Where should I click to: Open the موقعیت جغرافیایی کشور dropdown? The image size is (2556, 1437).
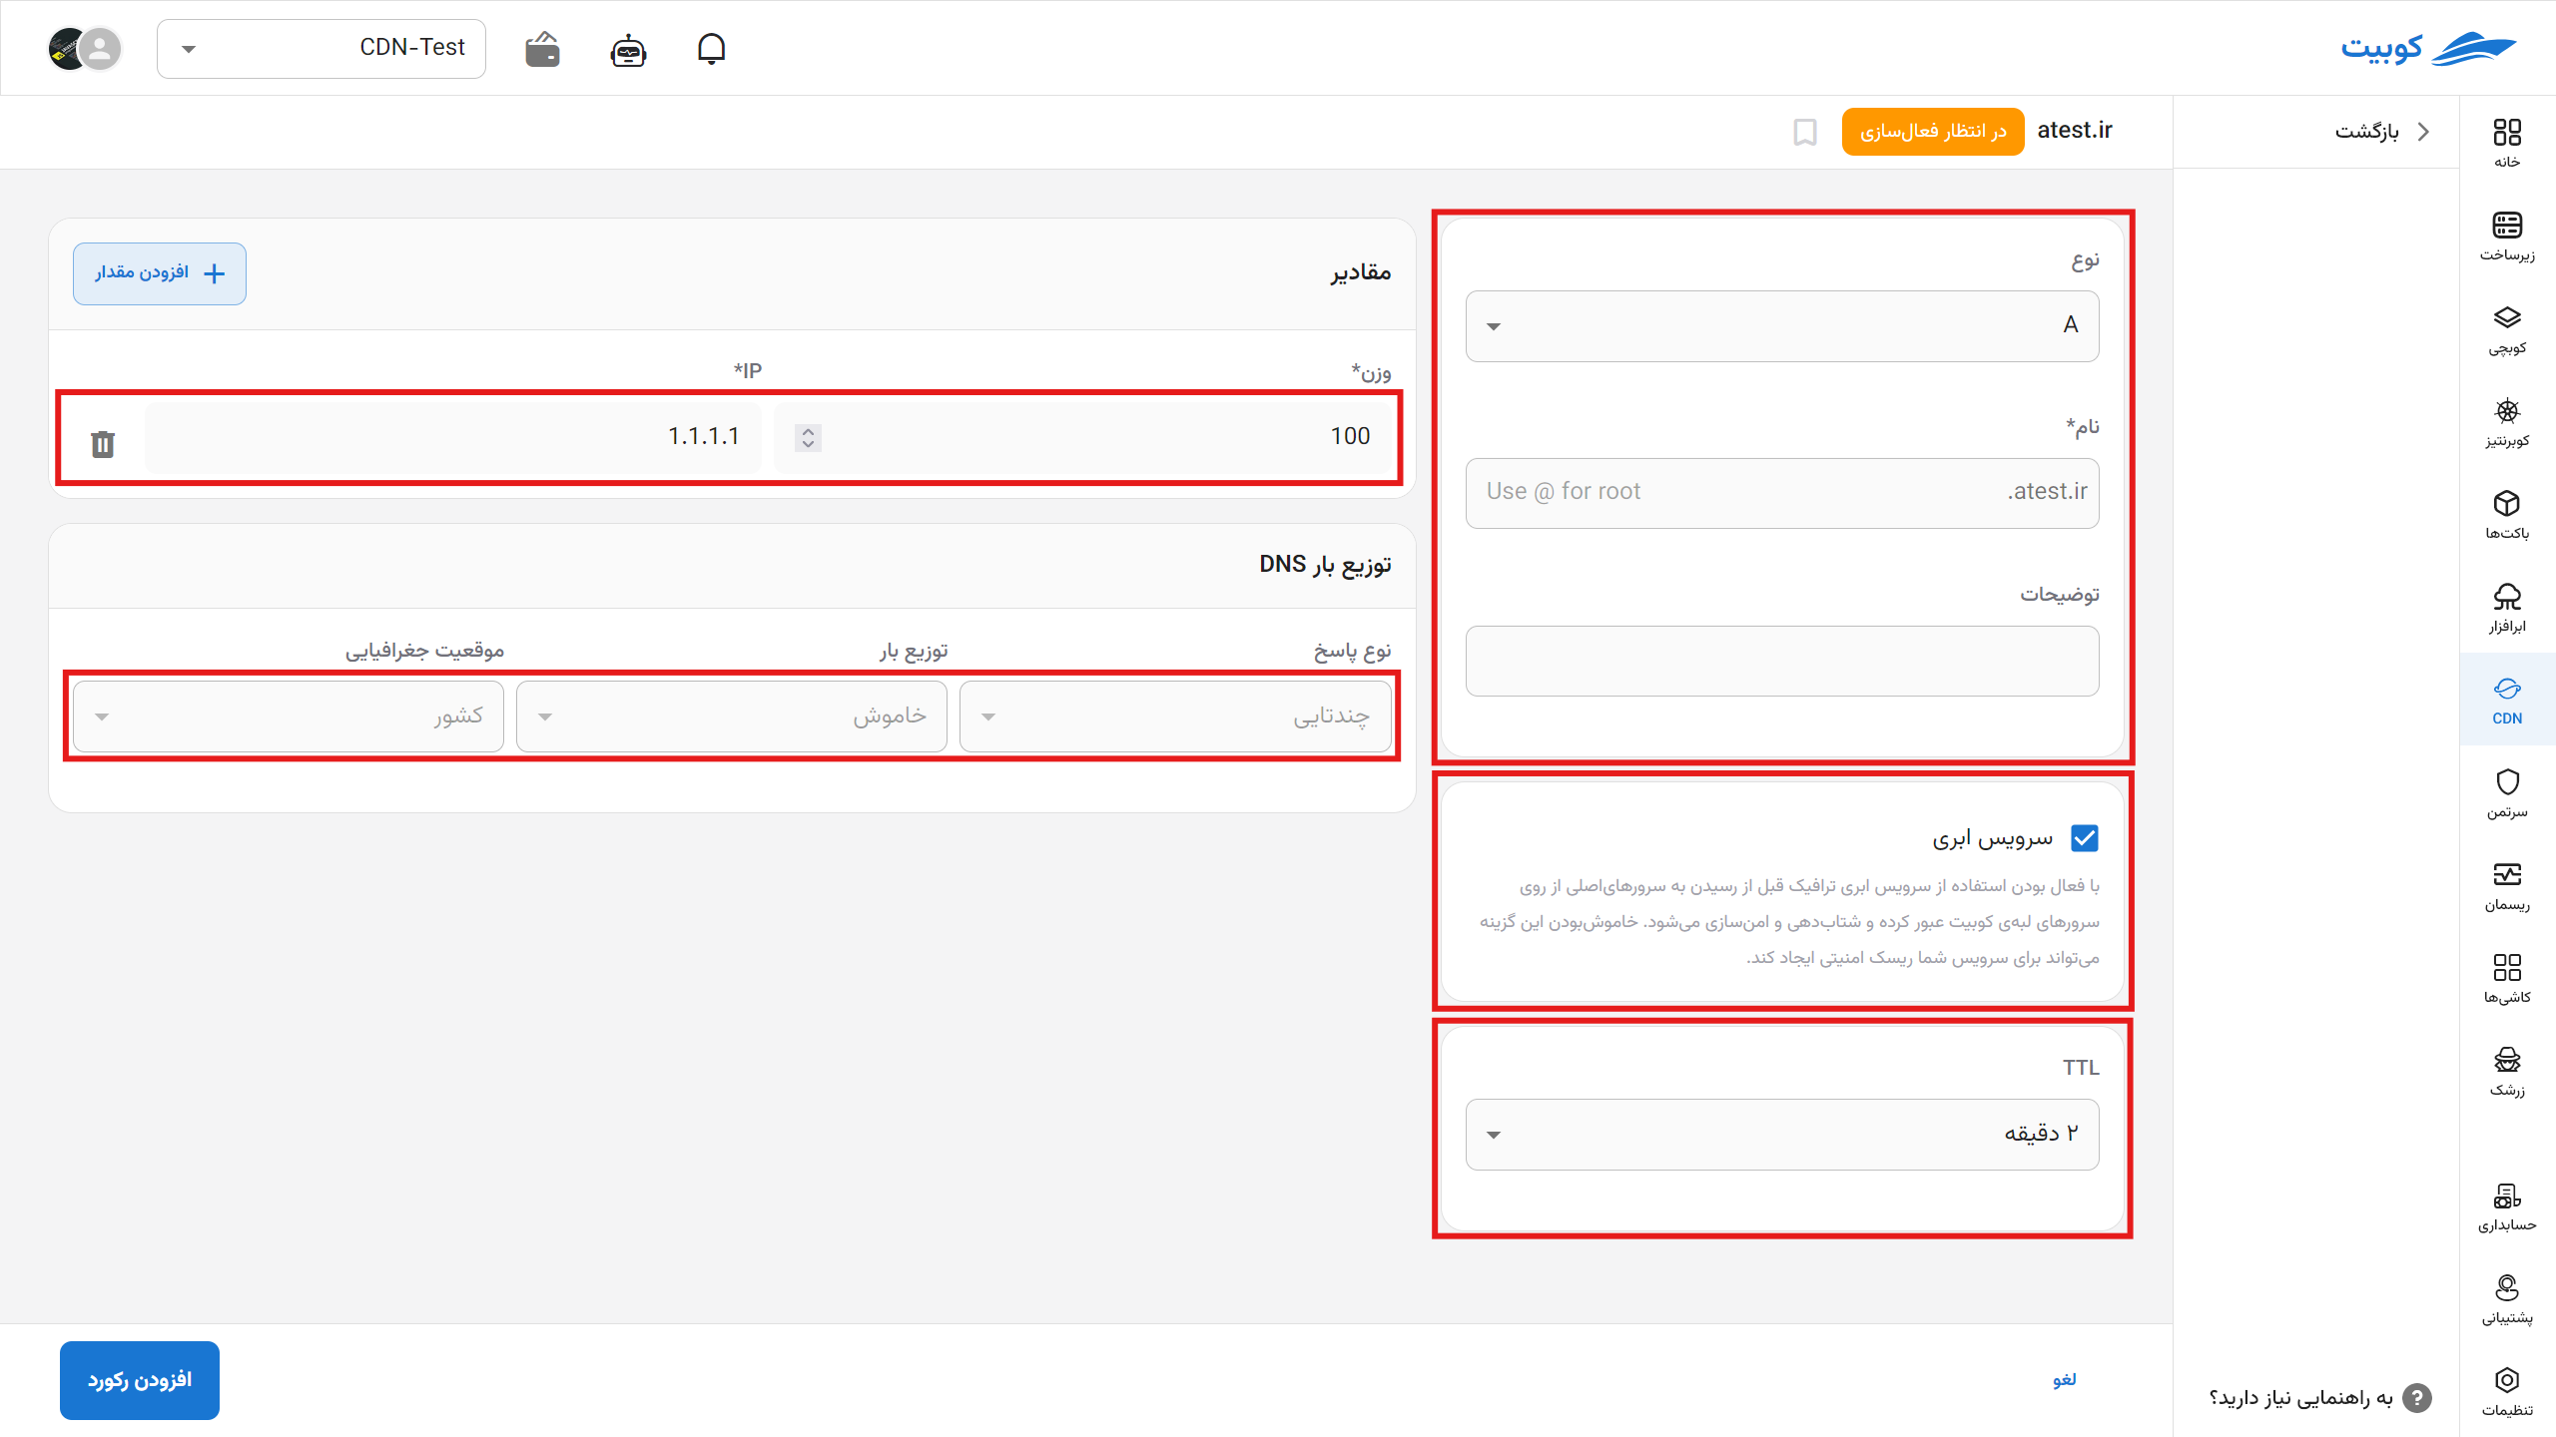click(x=289, y=717)
